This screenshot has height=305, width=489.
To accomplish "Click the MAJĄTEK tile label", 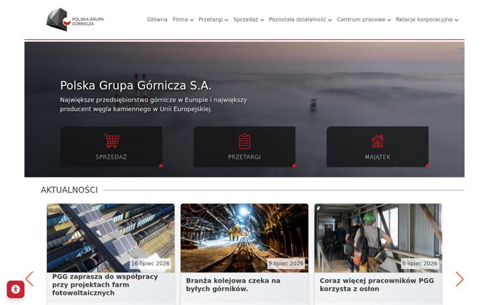I will pos(378,157).
